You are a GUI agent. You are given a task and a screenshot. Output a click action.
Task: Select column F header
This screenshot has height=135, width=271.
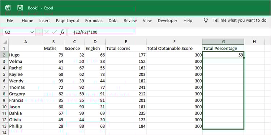[x=175, y=42]
